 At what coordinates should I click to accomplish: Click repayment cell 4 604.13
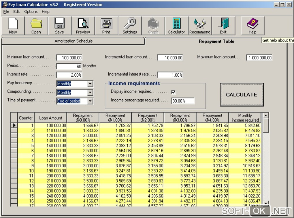[212, 201]
